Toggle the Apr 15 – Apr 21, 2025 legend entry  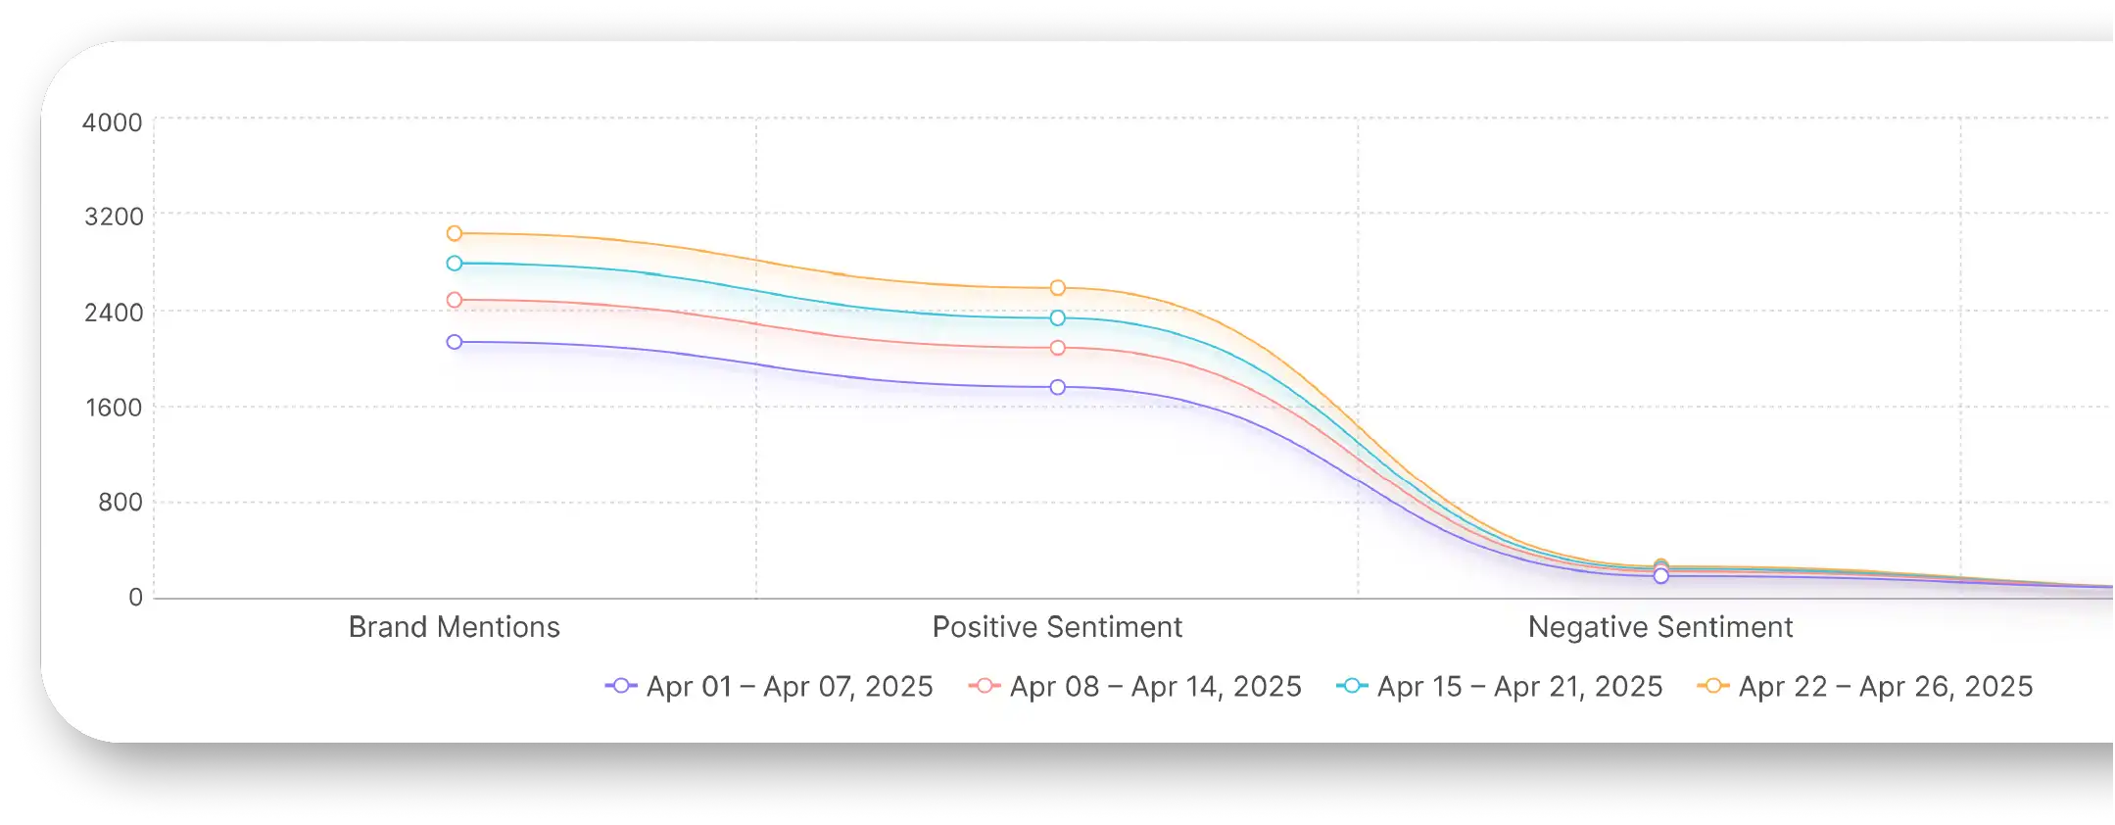point(1499,687)
